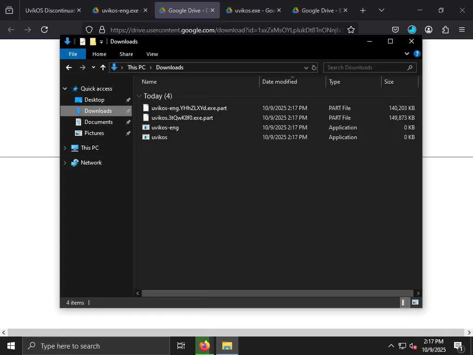Screen dimensions: 473x355
Task: Expand the ribbon with the chevron
Action: [x=406, y=54]
